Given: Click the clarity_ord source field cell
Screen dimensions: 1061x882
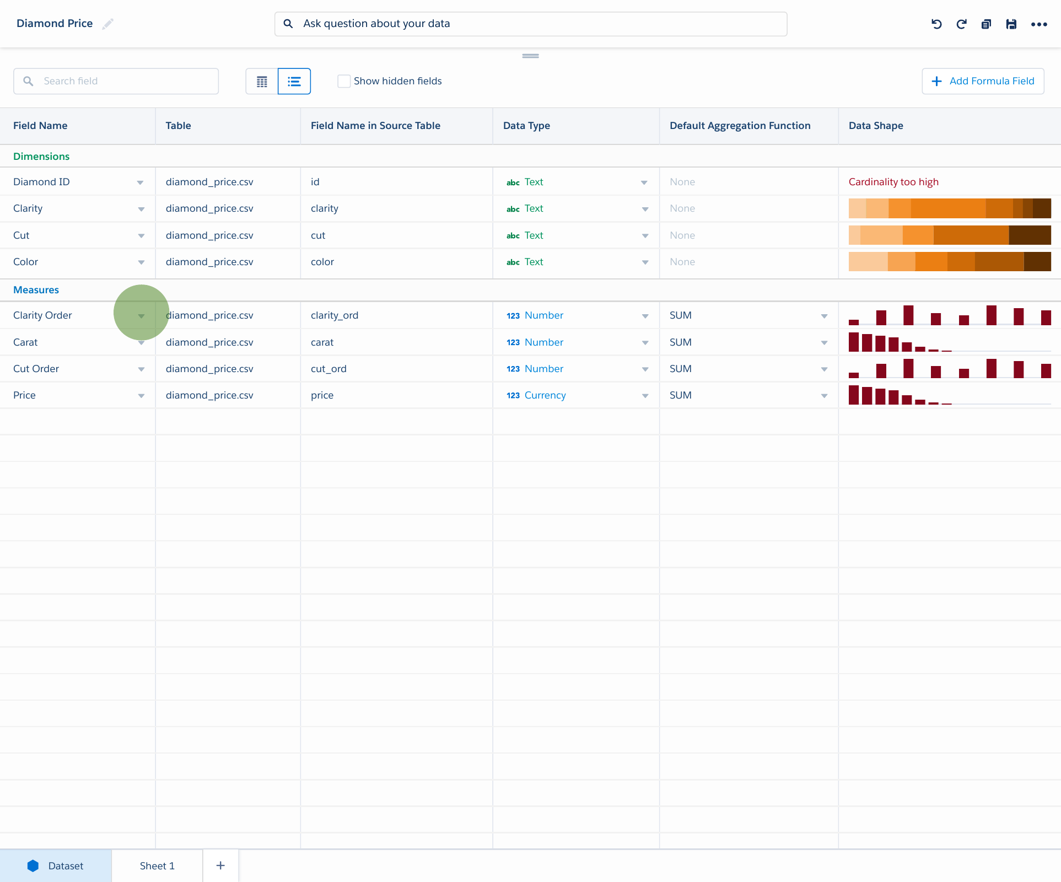Looking at the screenshot, I should coord(396,315).
